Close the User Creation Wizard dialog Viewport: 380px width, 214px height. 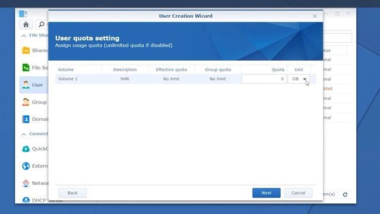coord(315,16)
